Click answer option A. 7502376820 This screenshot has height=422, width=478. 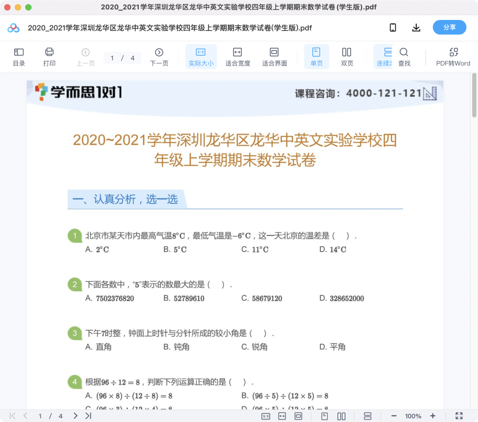click(x=109, y=298)
